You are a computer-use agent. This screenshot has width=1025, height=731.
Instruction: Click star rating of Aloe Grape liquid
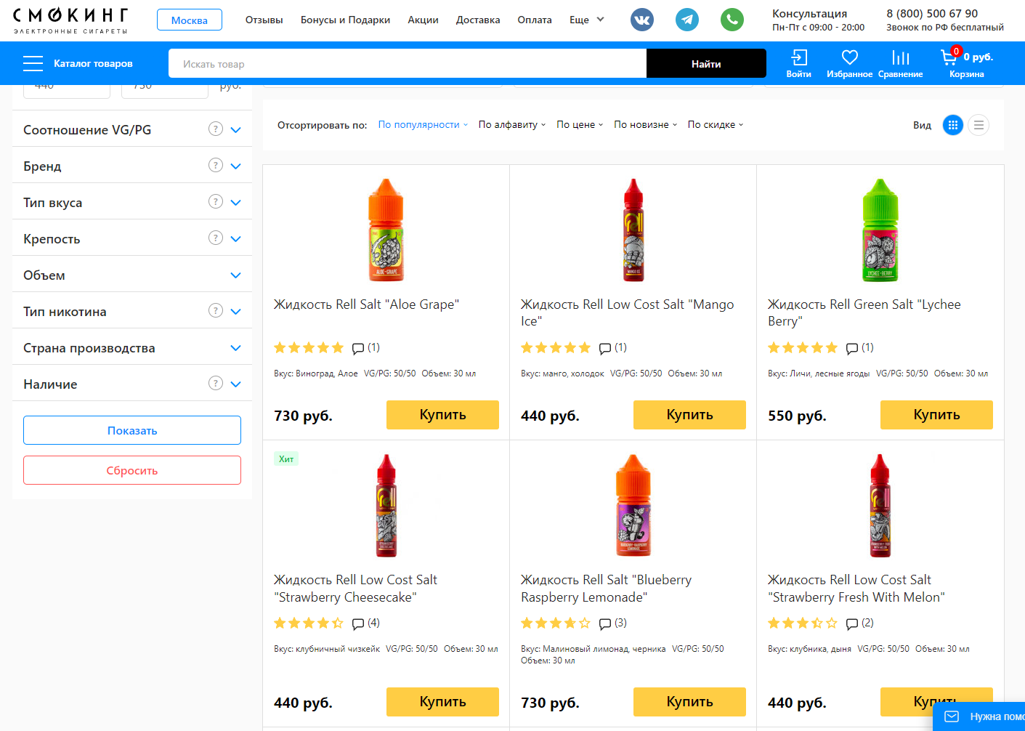pyautogui.click(x=309, y=347)
